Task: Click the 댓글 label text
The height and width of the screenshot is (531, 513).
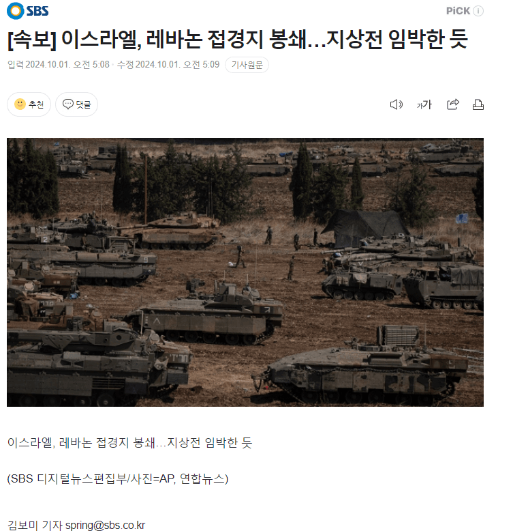Action: coord(84,104)
